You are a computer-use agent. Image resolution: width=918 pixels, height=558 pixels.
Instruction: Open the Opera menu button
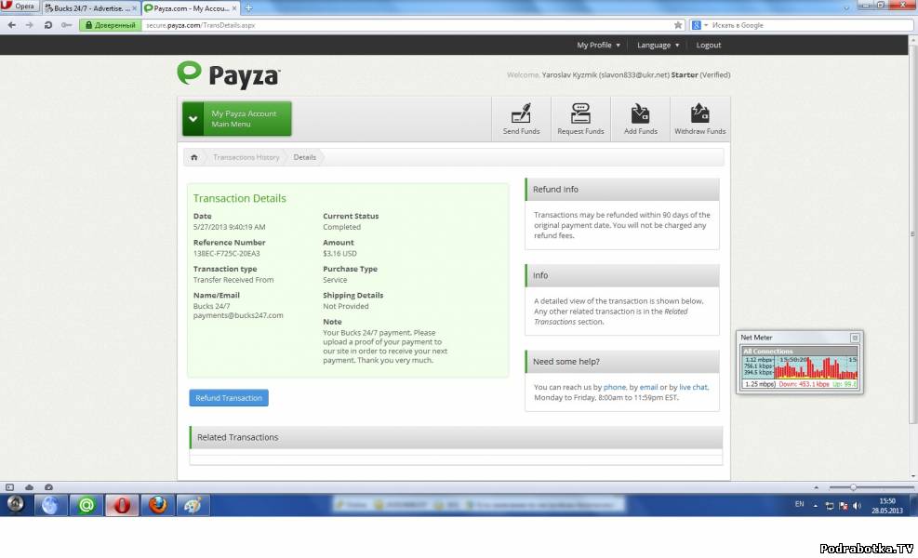(x=20, y=7)
